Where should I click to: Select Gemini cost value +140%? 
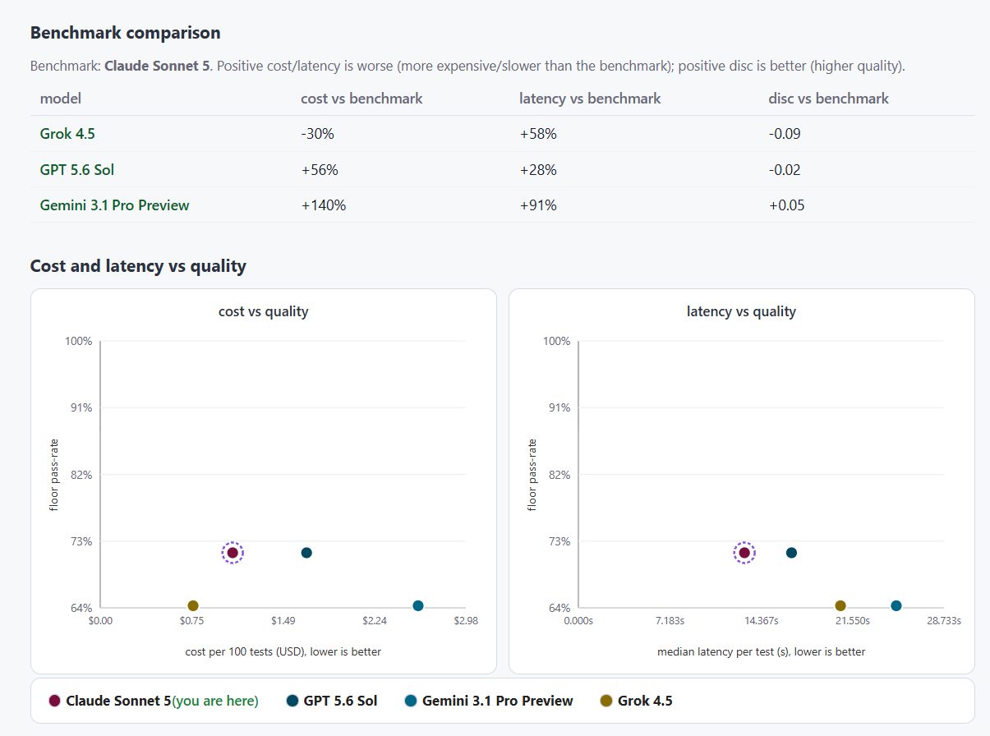(324, 205)
